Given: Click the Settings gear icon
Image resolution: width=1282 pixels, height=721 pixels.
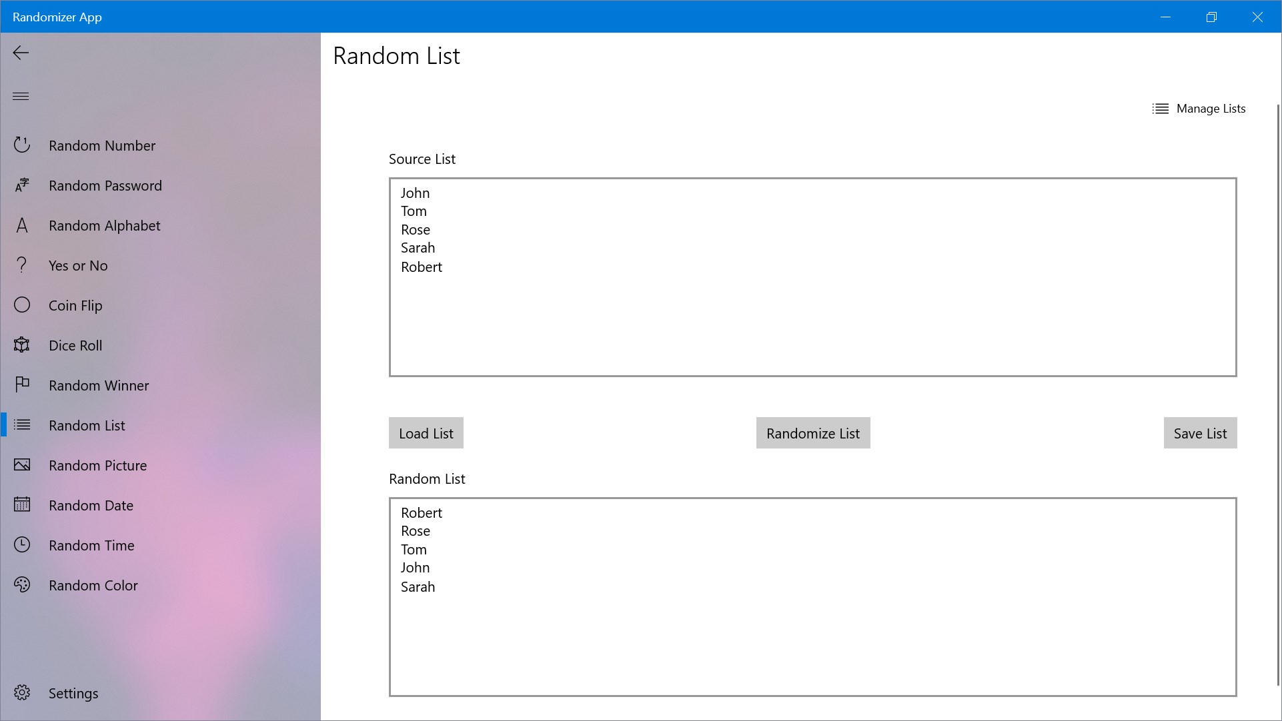Looking at the screenshot, I should pyautogui.click(x=22, y=693).
